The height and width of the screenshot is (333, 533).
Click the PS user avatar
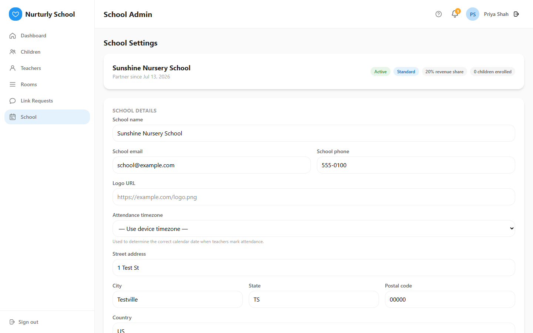[x=473, y=14]
